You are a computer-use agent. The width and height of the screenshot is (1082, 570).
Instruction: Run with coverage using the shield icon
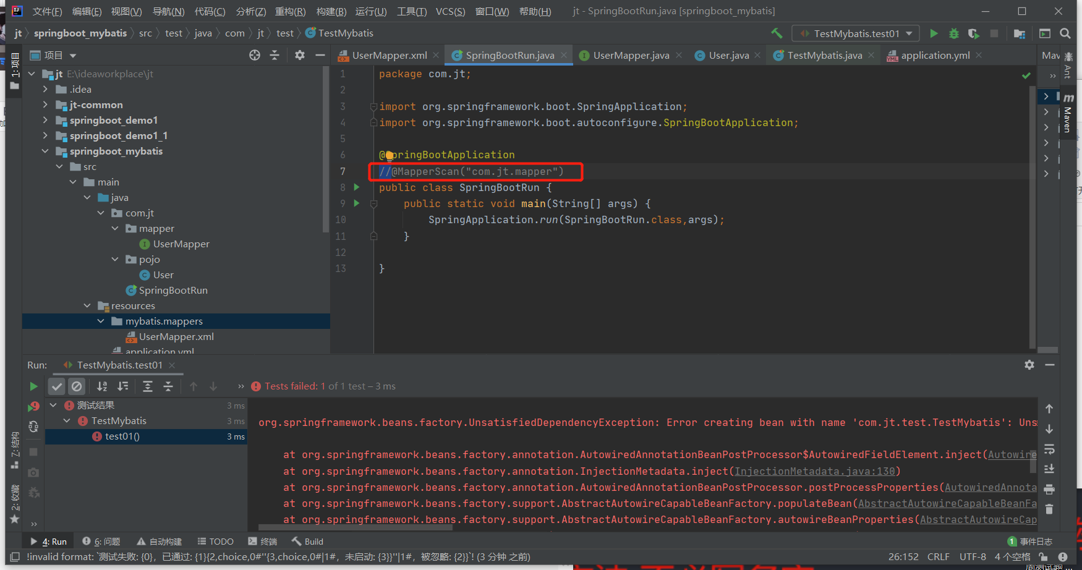click(974, 33)
